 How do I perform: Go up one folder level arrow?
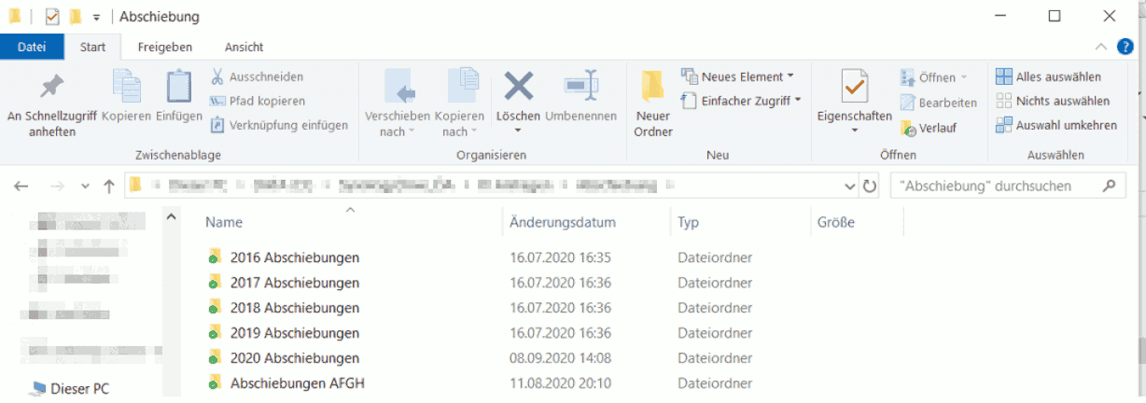[x=109, y=186]
